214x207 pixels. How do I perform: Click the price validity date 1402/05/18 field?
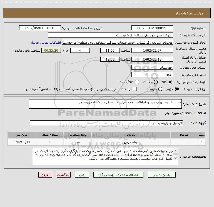(x=152, y=59)
